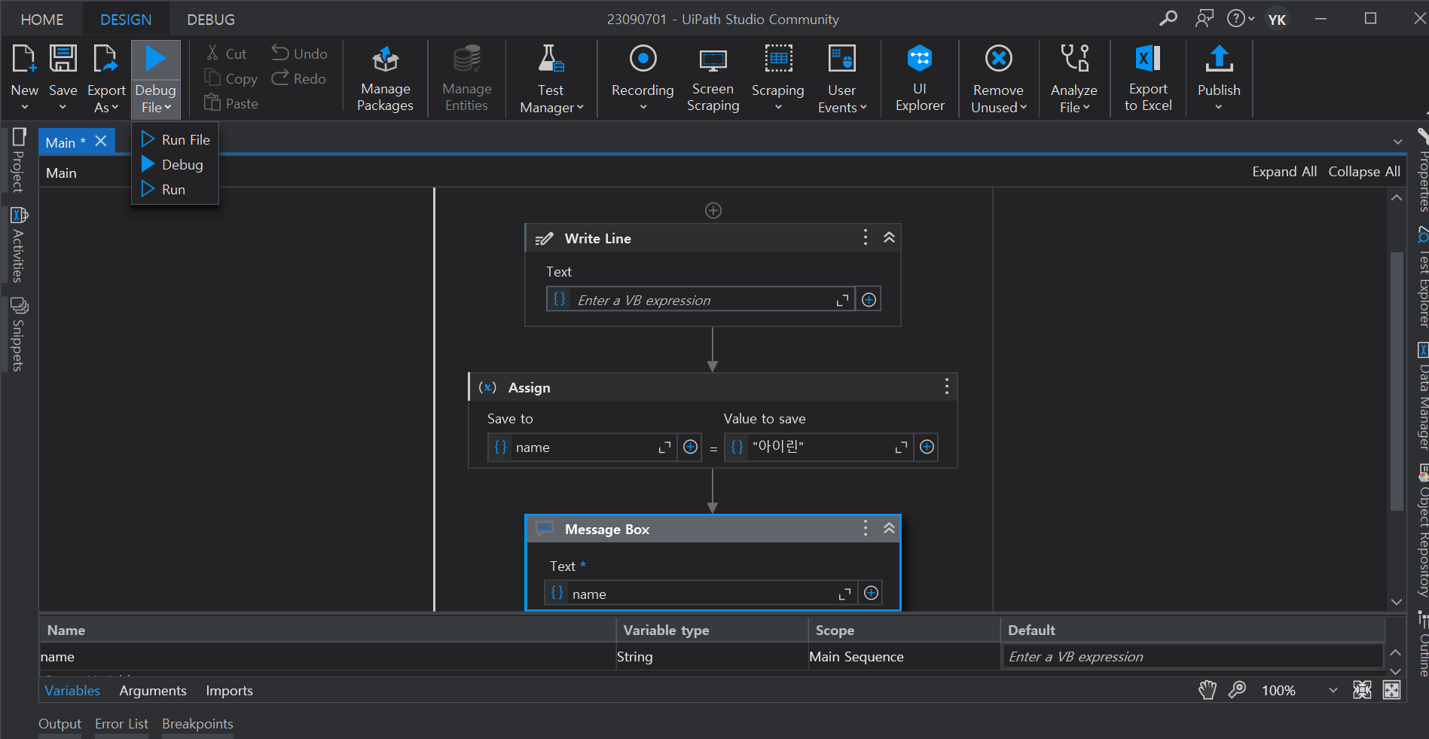Viewport: 1429px width, 739px height.
Task: Switch to the DEBUG ribbon tab
Action: coord(211,20)
